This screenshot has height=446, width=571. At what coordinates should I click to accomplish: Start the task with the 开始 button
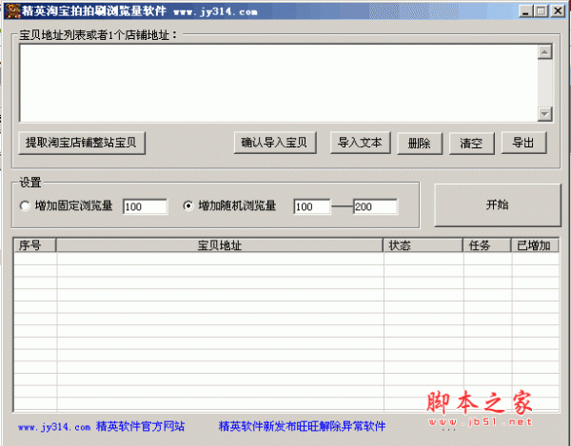pos(498,204)
